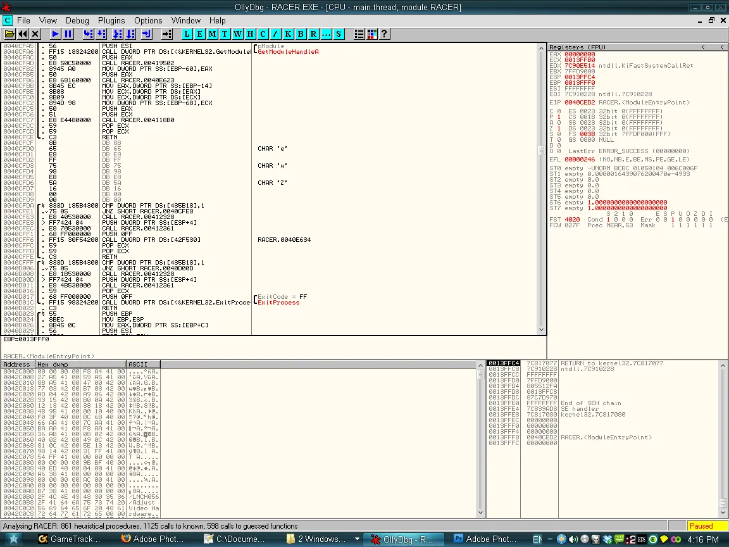Open OllyDbg help via question mark icon
The height and width of the screenshot is (547, 729).
tap(384, 34)
